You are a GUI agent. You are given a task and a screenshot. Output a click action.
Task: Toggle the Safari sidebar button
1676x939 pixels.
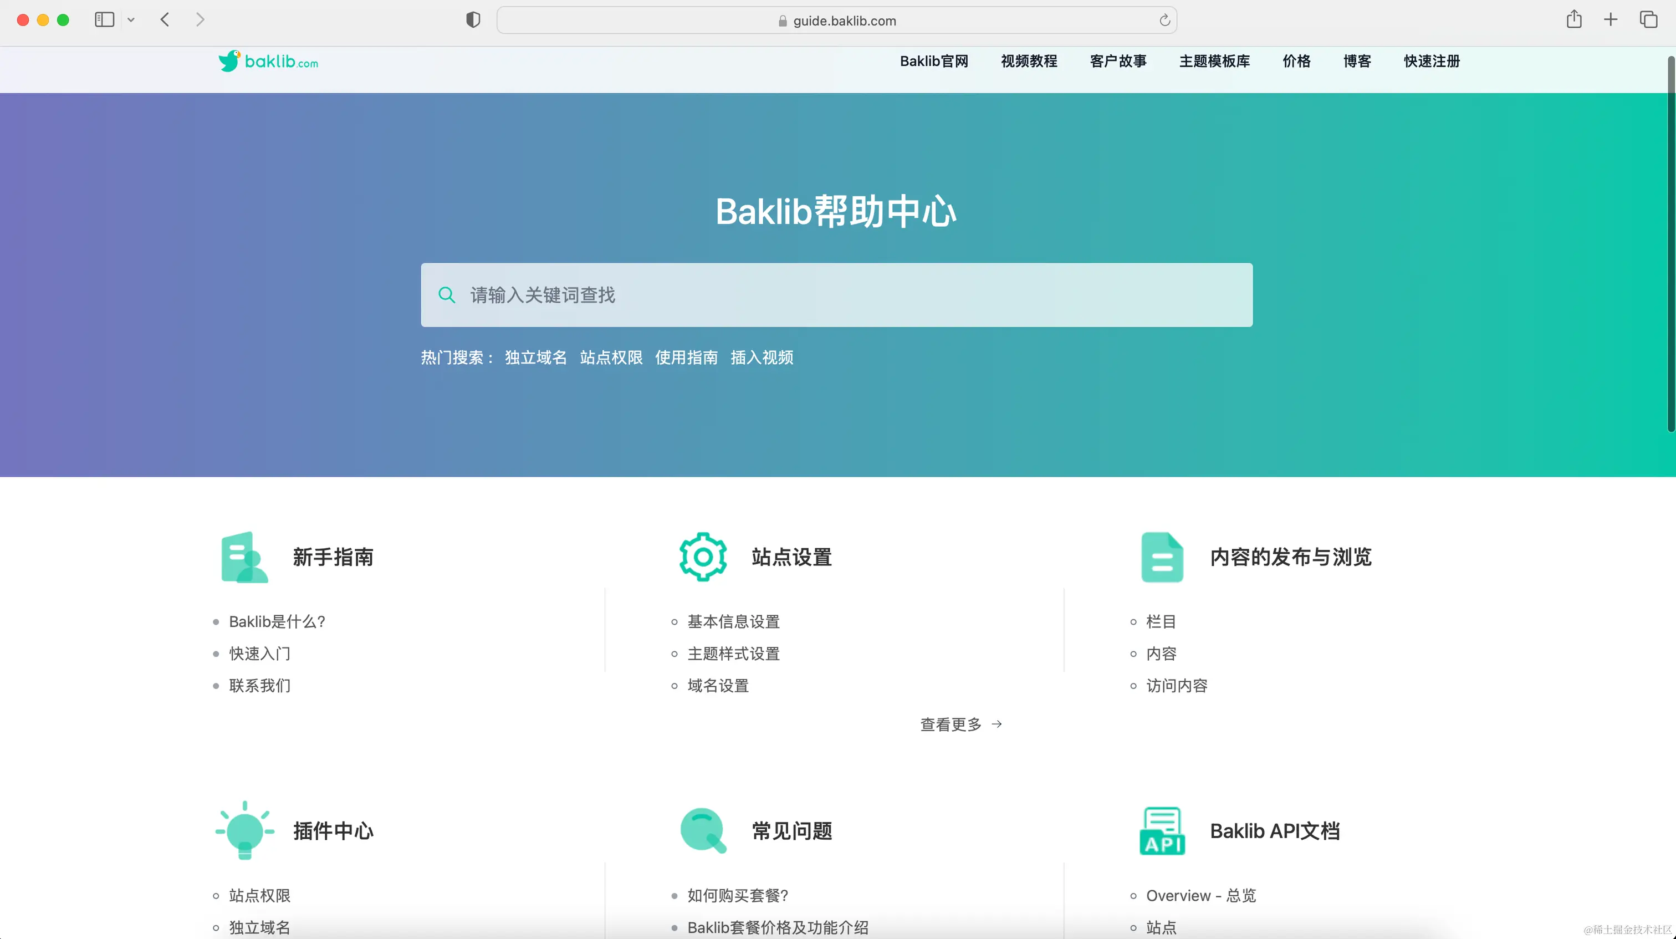pyautogui.click(x=104, y=19)
